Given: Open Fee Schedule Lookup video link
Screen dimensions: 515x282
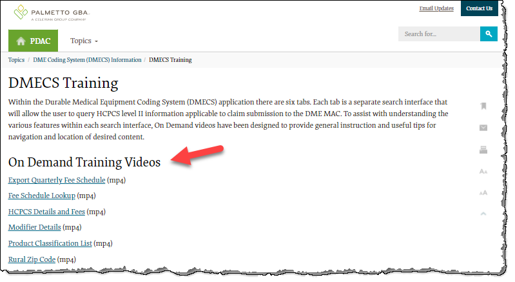Looking at the screenshot, I should [x=42, y=196].
